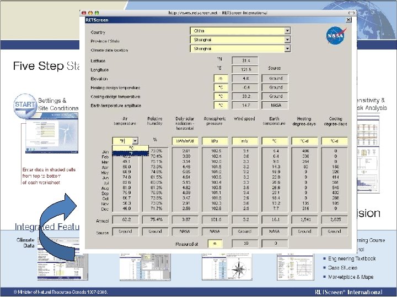This screenshot has height=297, width=397.
Task: Open the Country dropdown showing China
Action: coord(240,31)
